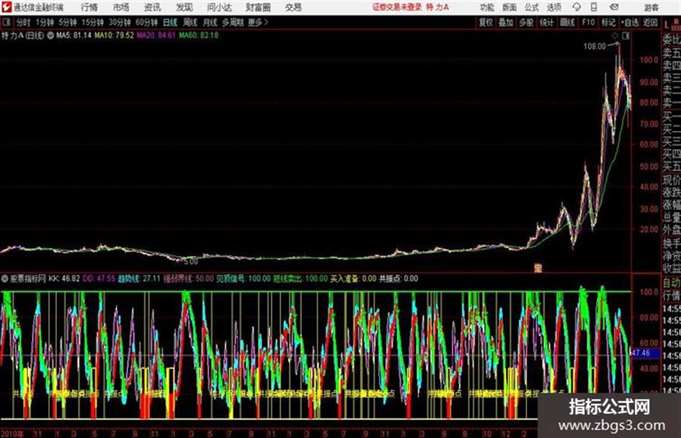
Task: Switch to 分时 period tab
Action: click(x=23, y=22)
